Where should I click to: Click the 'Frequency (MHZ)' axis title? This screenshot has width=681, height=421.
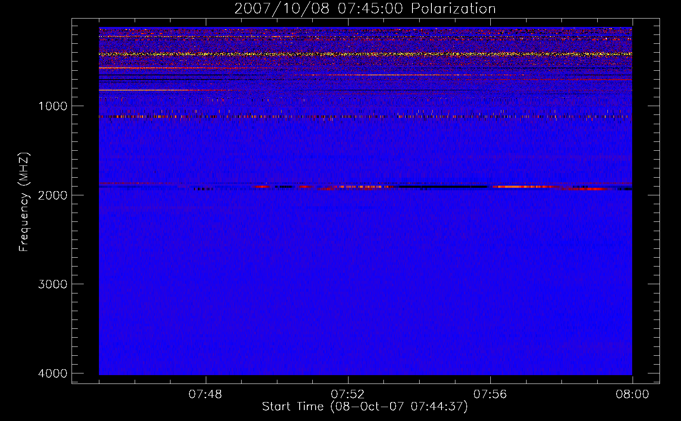[24, 202]
